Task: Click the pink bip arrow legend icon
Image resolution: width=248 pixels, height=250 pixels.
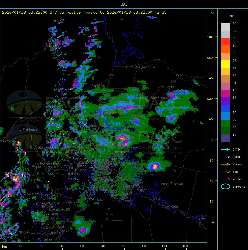Action: pos(225,172)
